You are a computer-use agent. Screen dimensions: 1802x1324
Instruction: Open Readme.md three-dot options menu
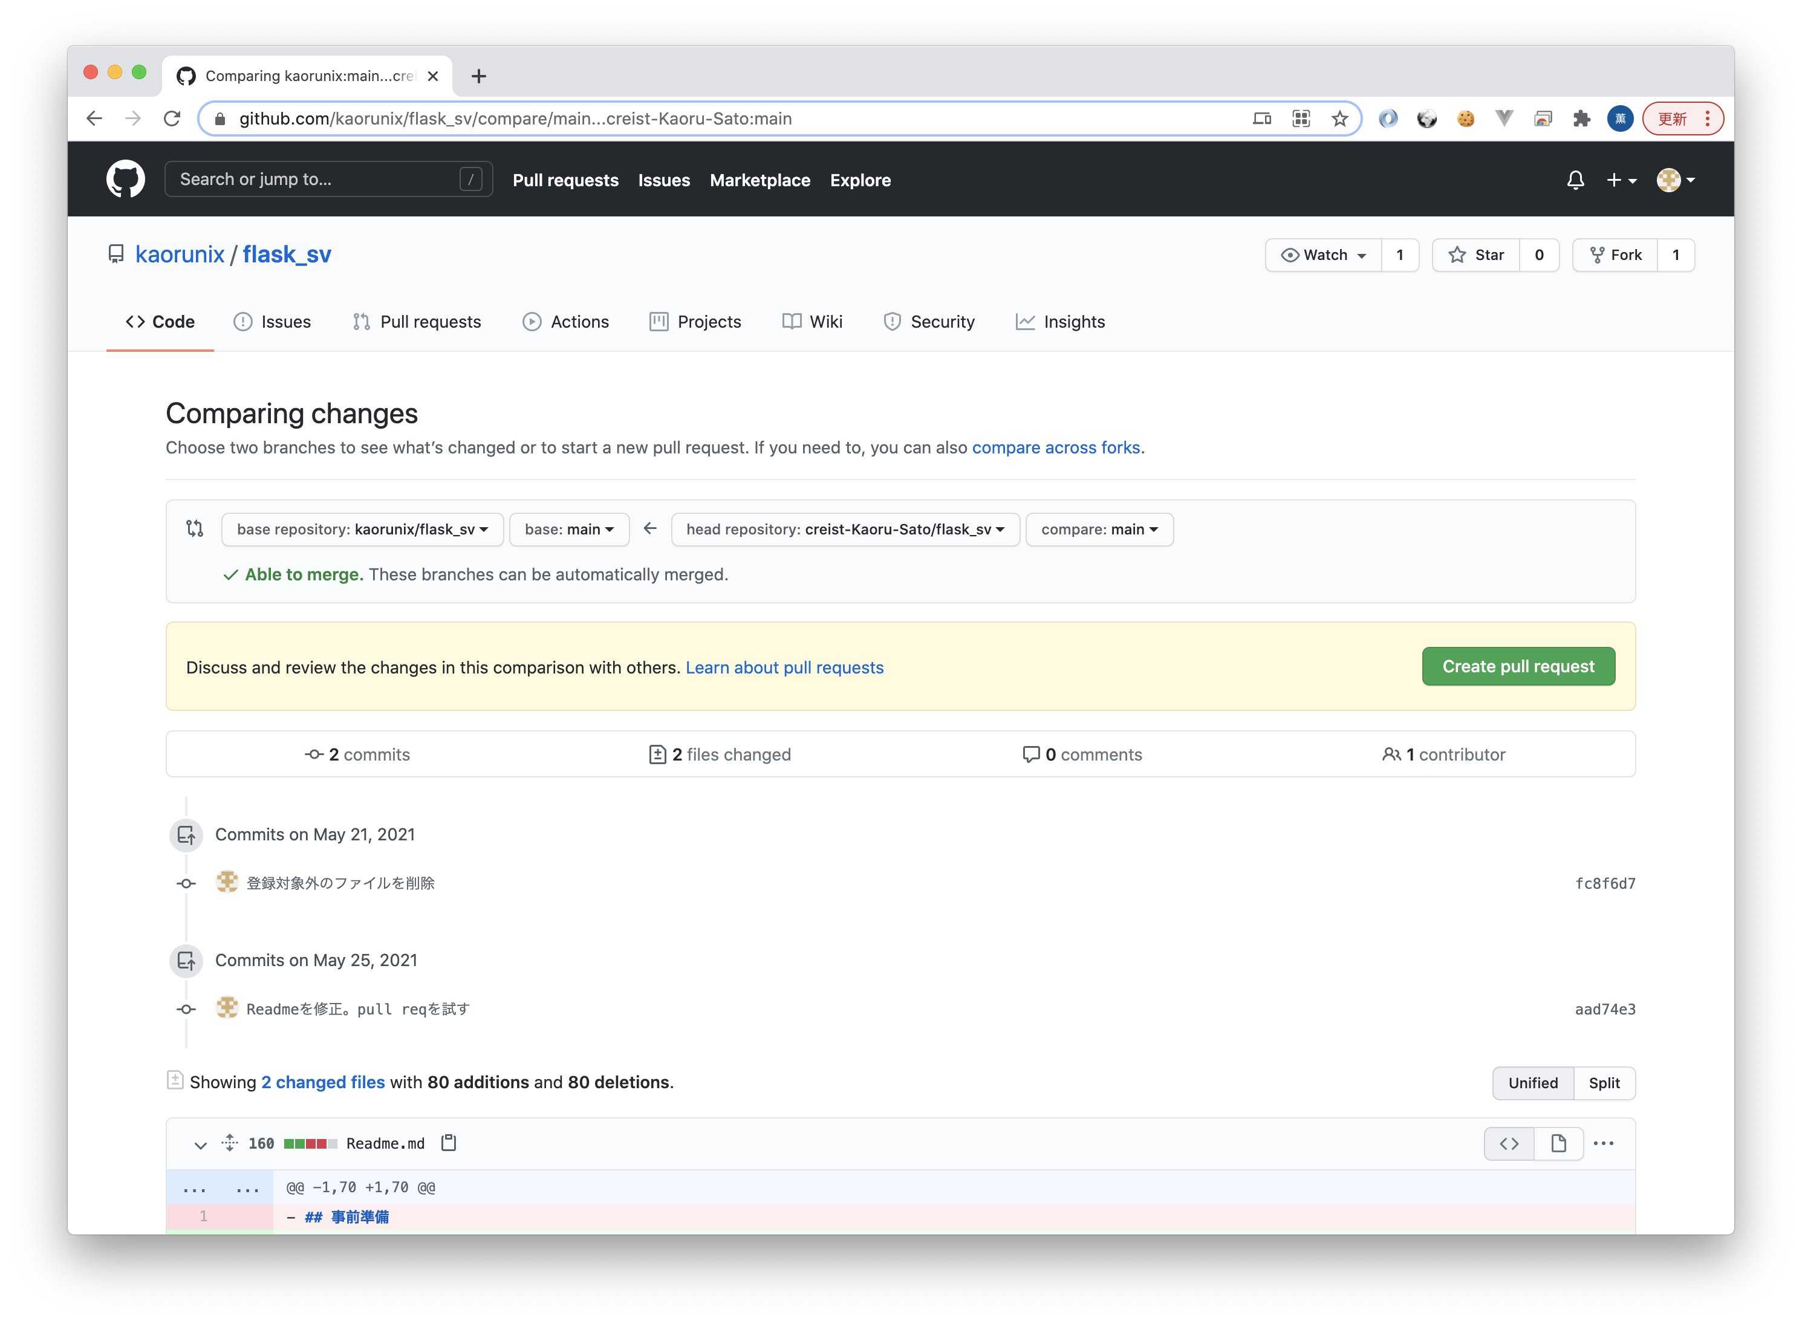pos(1603,1144)
